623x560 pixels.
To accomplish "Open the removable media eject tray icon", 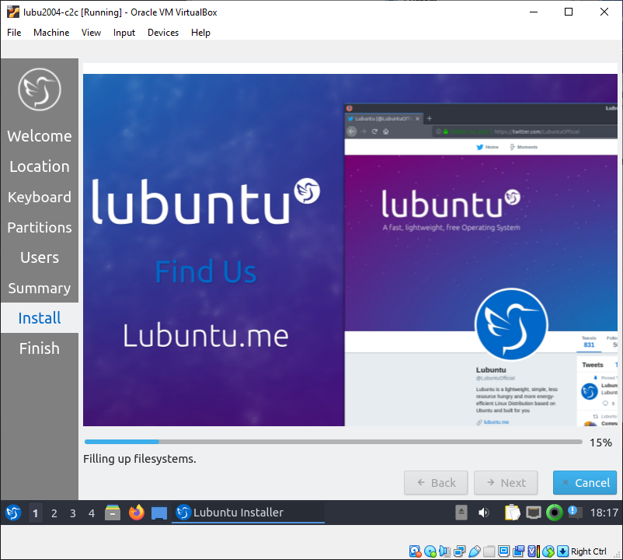I will [461, 513].
